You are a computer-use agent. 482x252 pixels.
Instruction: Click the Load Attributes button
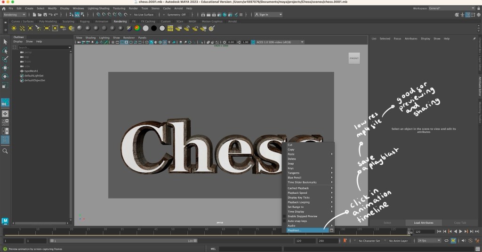click(424, 222)
